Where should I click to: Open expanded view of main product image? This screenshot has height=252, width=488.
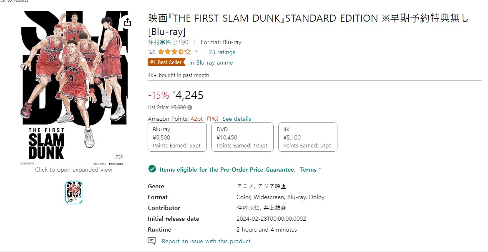pyautogui.click(x=74, y=87)
